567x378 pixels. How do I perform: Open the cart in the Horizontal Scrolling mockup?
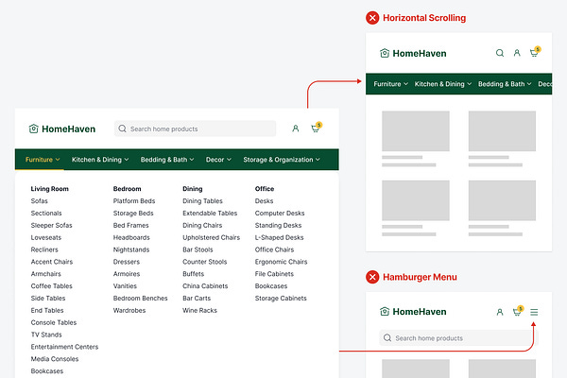click(x=534, y=53)
